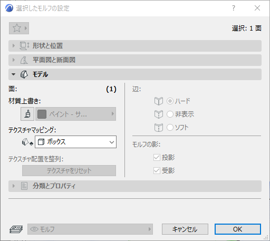Toggle the 投影 shadow checkbox

point(157,158)
